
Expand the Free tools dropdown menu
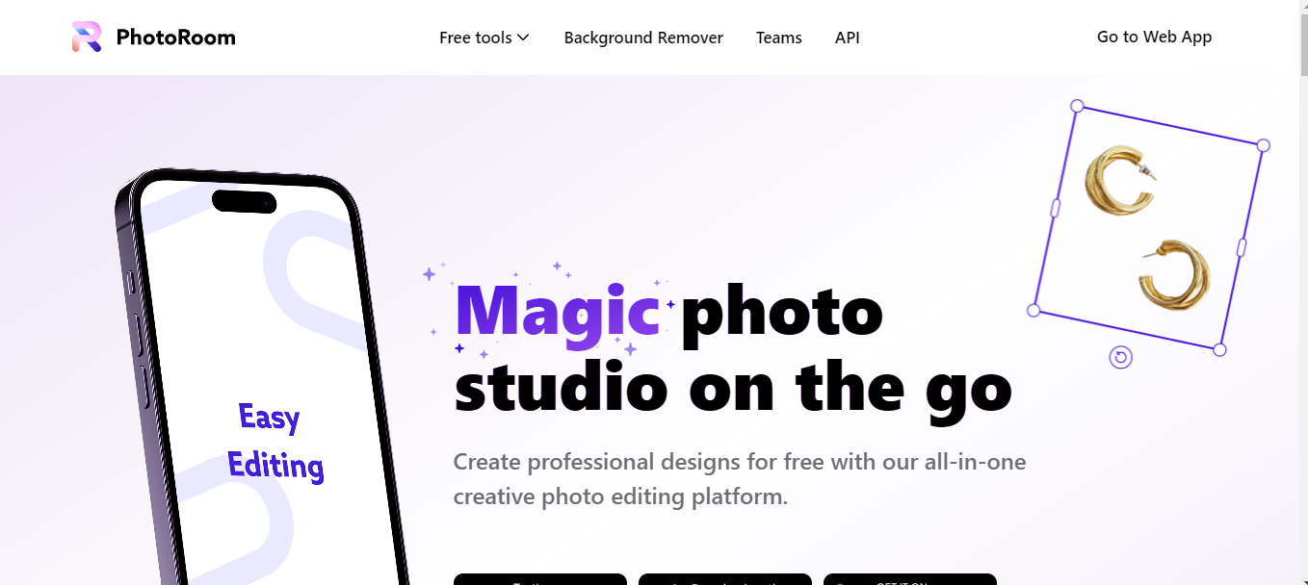click(484, 38)
